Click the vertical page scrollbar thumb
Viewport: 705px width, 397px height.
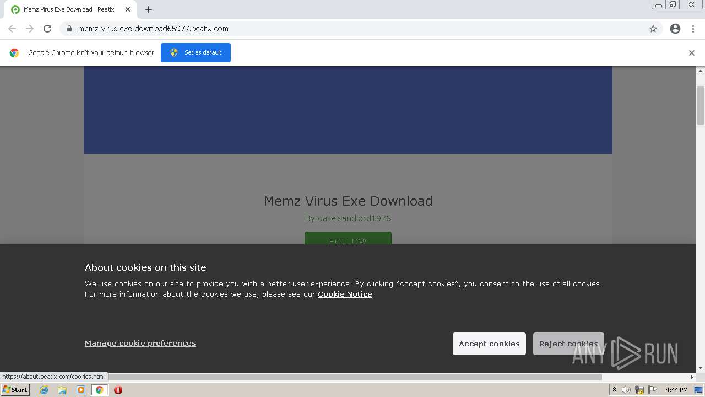coord(701,105)
